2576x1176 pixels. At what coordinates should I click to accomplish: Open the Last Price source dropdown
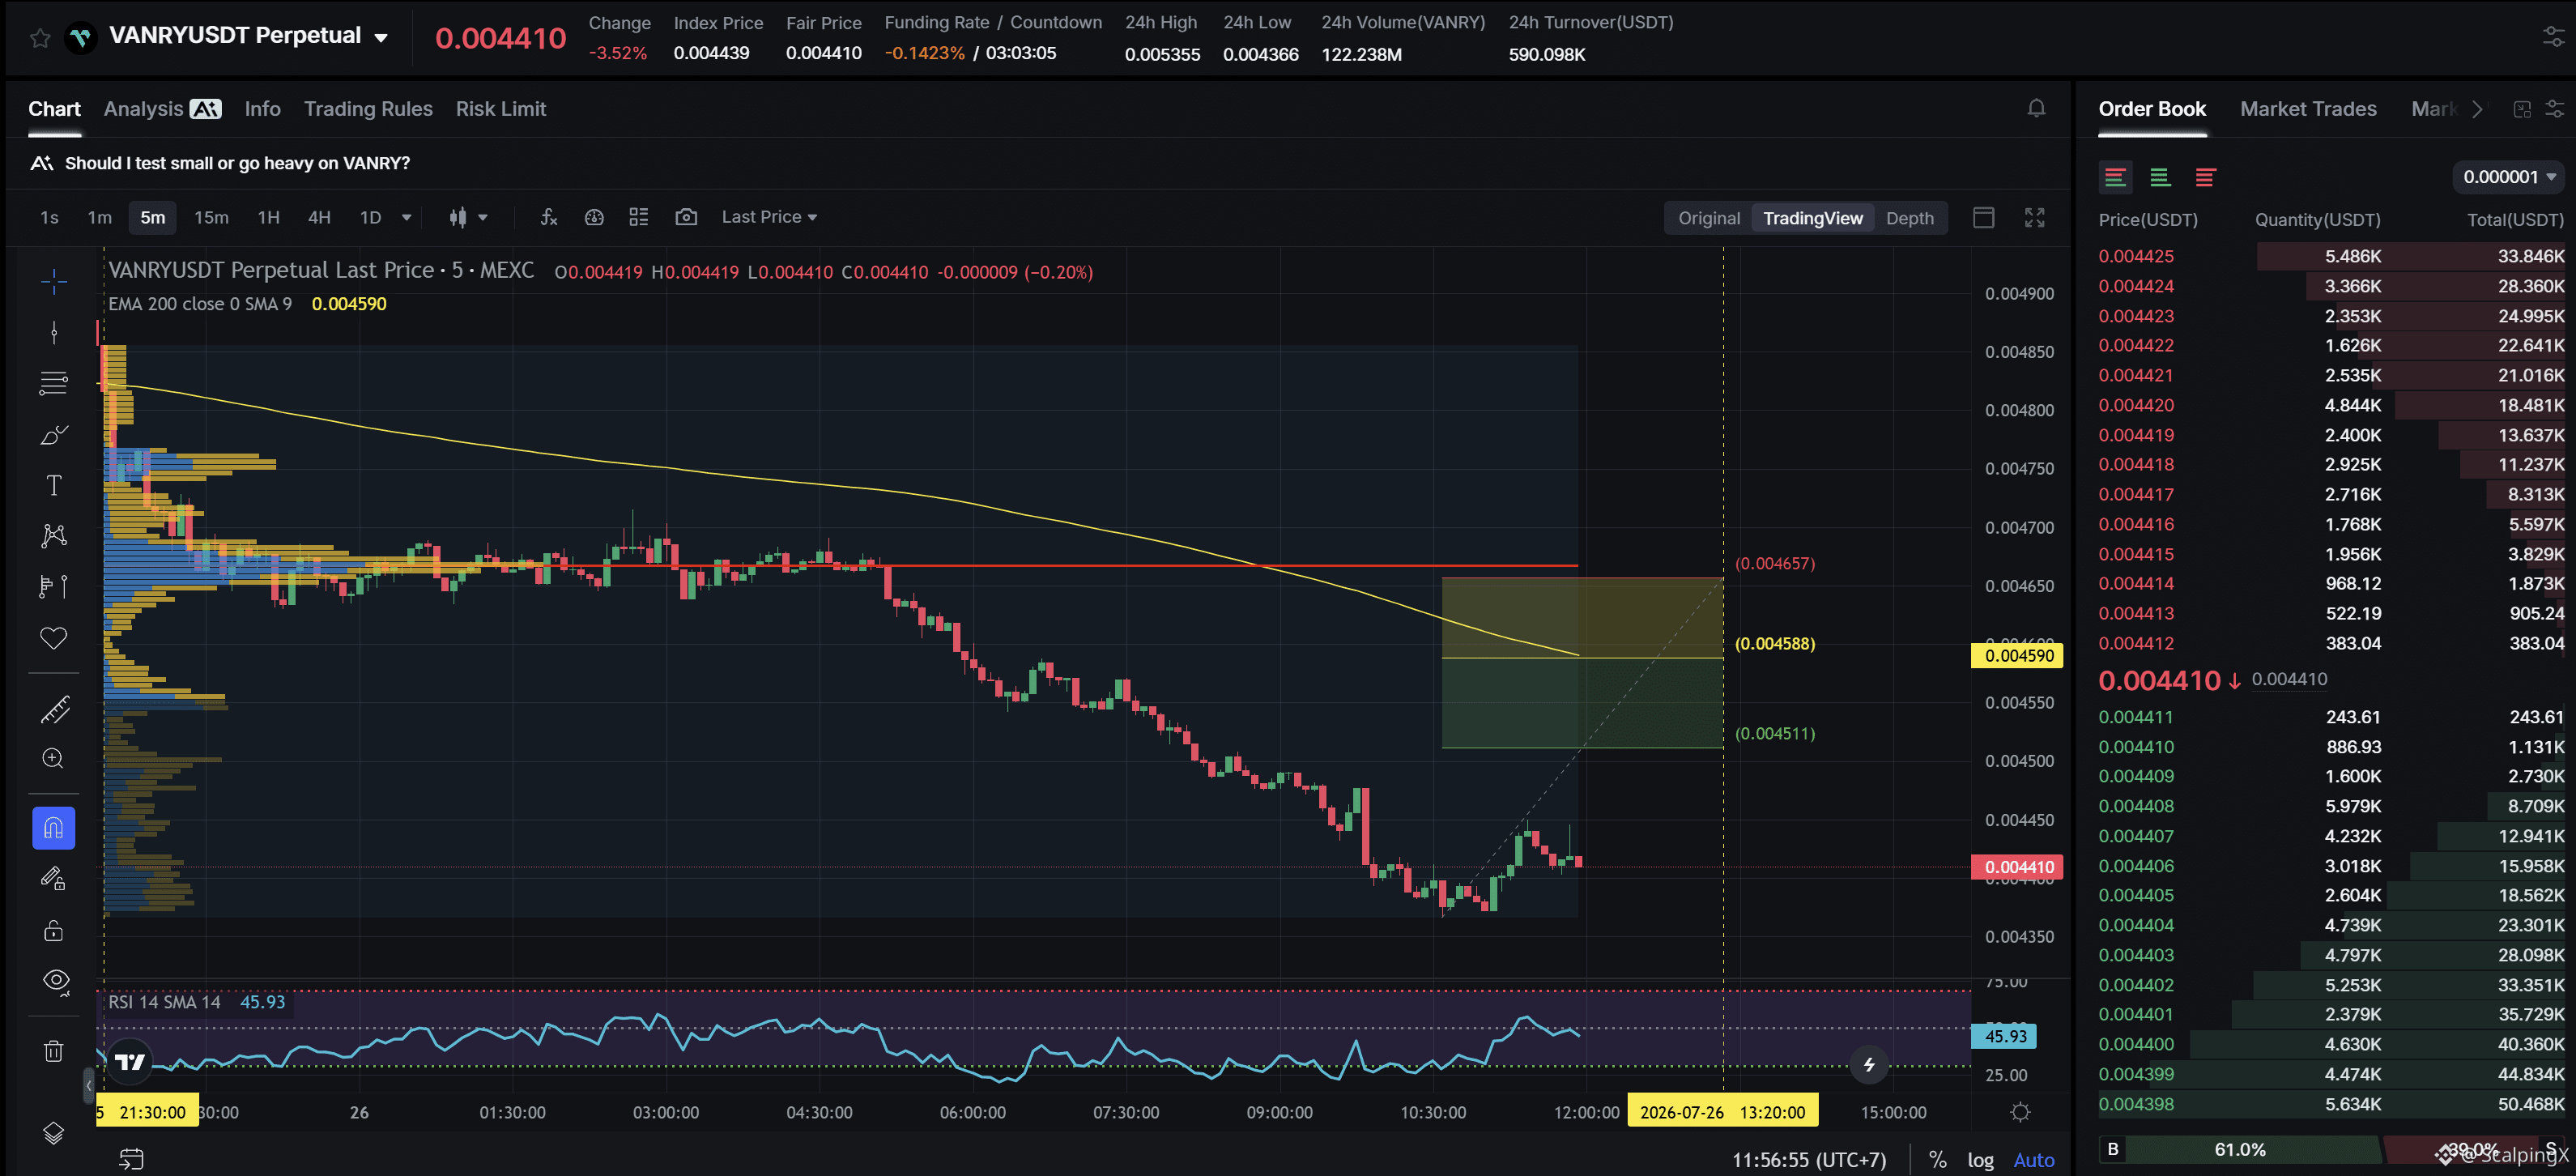click(769, 217)
